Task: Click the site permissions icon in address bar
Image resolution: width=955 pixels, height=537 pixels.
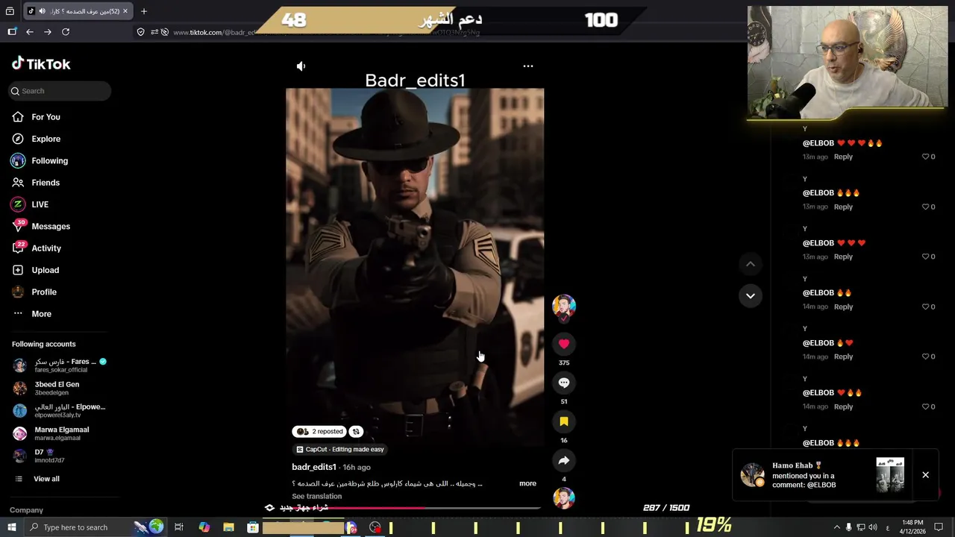Action: click(x=154, y=32)
